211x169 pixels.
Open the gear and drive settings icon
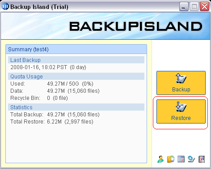pyautogui.click(x=191, y=159)
